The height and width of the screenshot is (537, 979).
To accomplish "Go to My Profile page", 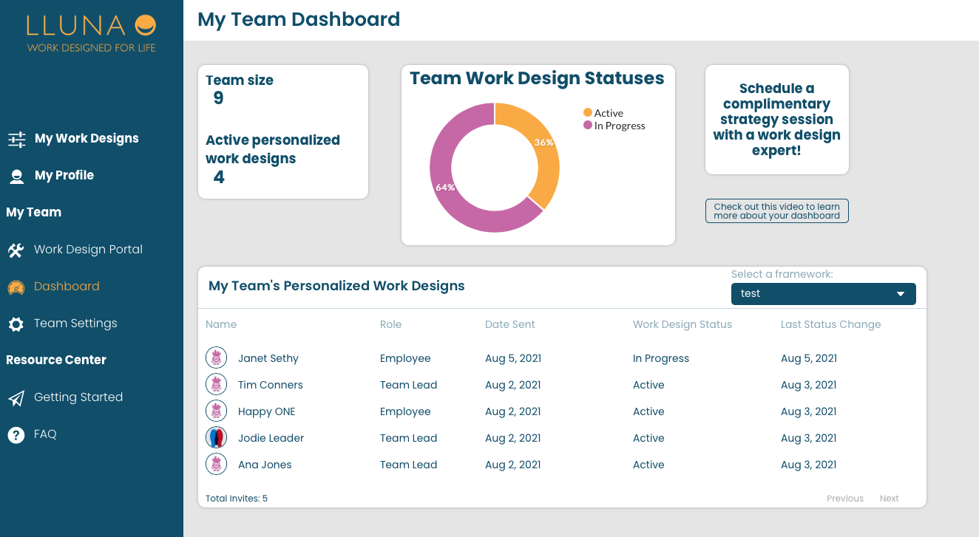I will coord(64,176).
